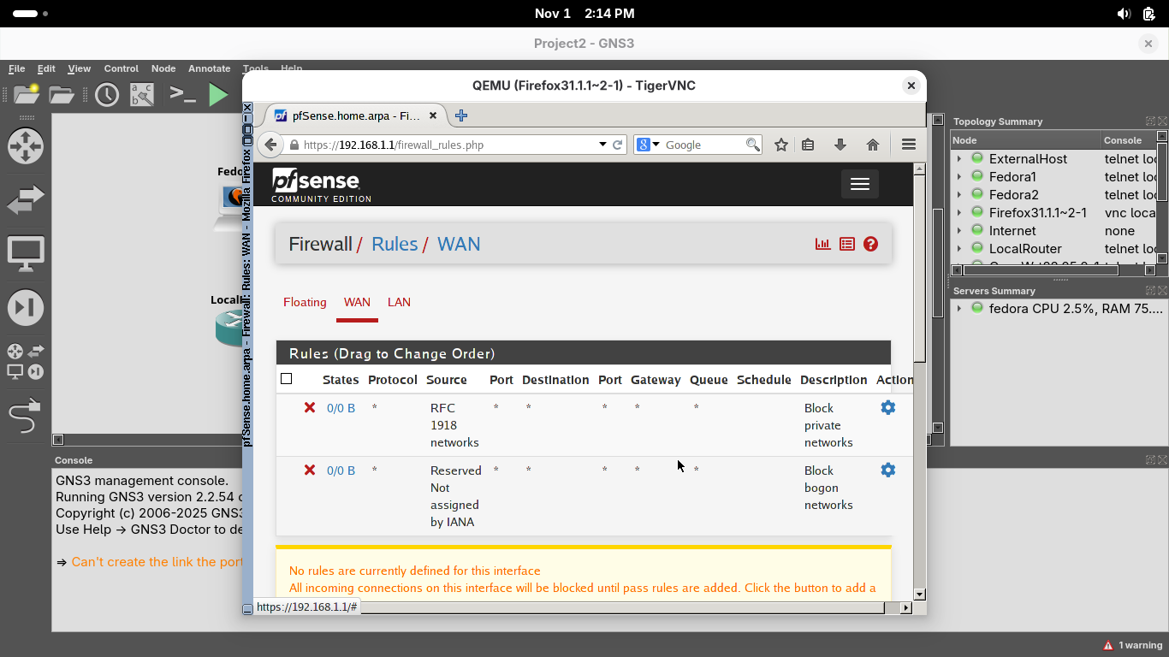
Task: Click the pfSense hamburger menu button
Action: (x=859, y=184)
